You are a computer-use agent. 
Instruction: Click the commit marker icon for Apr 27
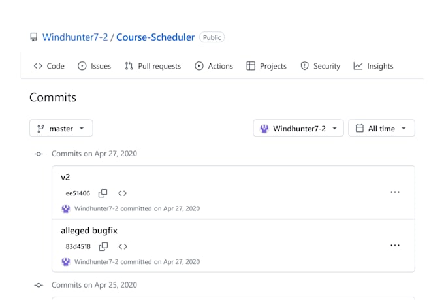(x=39, y=154)
